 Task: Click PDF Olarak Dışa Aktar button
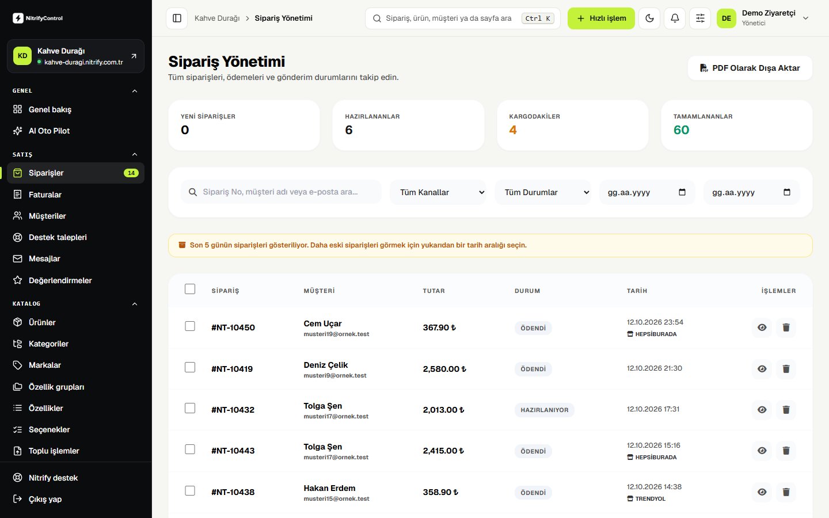(750, 68)
